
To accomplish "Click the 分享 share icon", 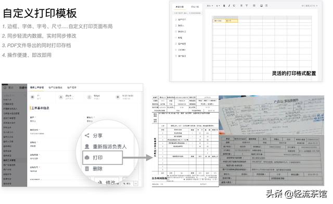I will coord(87,135).
